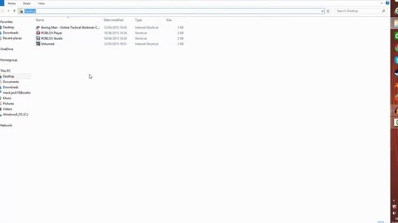Image resolution: width=398 pixels, height=223 pixels.
Task: Select the ROBLOX Player shortcut icon
Action: (38, 33)
